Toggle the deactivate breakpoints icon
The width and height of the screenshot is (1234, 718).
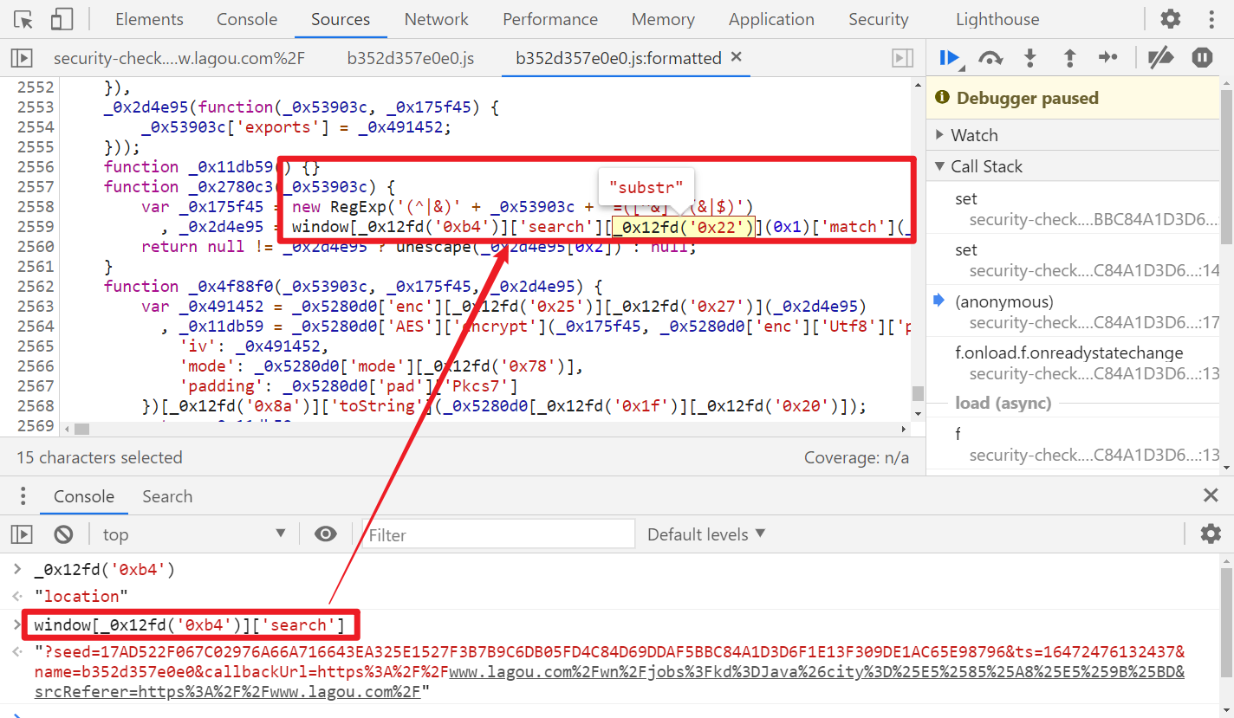pos(1160,58)
